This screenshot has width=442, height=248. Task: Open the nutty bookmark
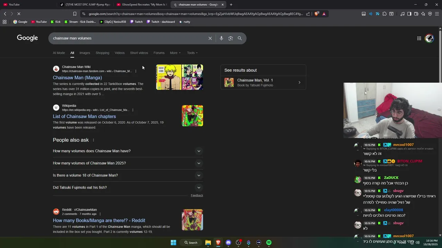pyautogui.click(x=184, y=22)
